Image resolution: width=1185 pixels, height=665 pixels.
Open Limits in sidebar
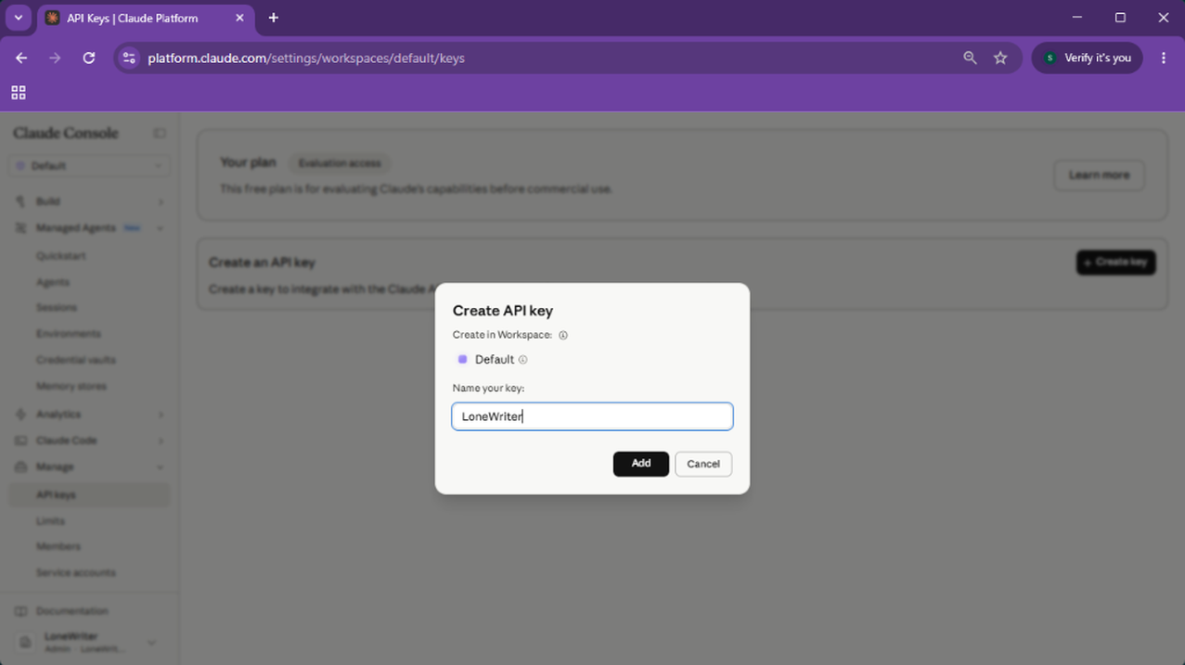(x=50, y=521)
